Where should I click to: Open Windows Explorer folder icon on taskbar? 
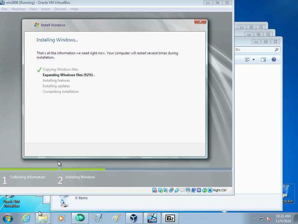(x=43, y=218)
